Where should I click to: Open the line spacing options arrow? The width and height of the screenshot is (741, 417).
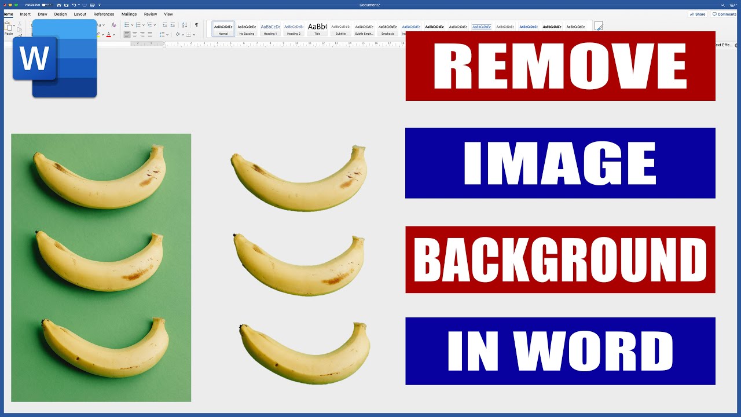[167, 35]
